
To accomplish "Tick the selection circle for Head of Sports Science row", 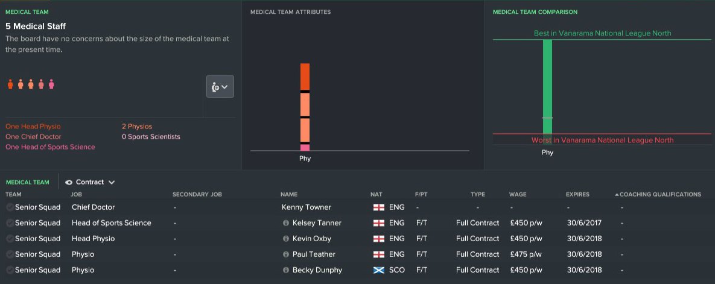I will point(10,223).
